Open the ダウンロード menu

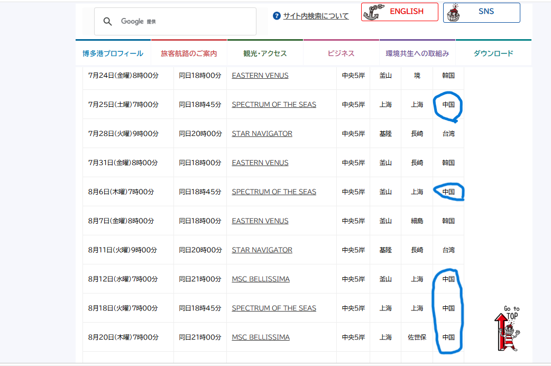coord(493,53)
